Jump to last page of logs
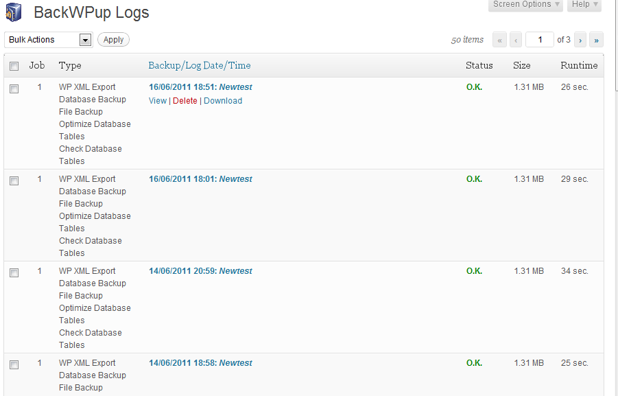This screenshot has width=618, height=396. [x=596, y=40]
